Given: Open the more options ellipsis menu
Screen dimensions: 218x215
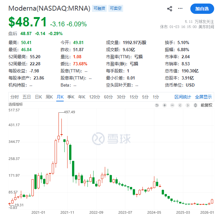Looking at the screenshot, I should [x=180, y=8].
